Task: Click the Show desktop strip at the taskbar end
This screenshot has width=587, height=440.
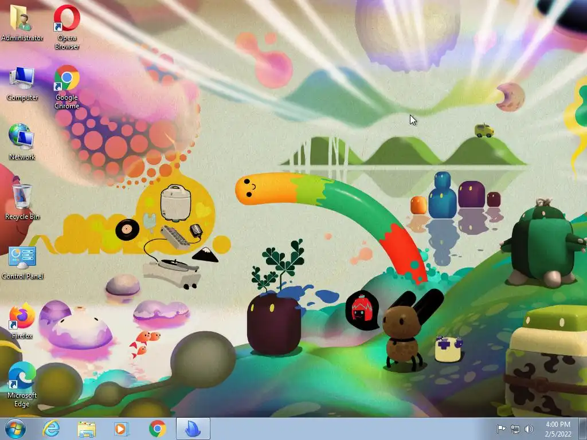Action: tap(583, 429)
